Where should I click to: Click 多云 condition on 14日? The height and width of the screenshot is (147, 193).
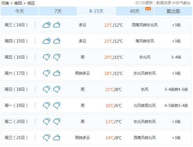pos(82,25)
